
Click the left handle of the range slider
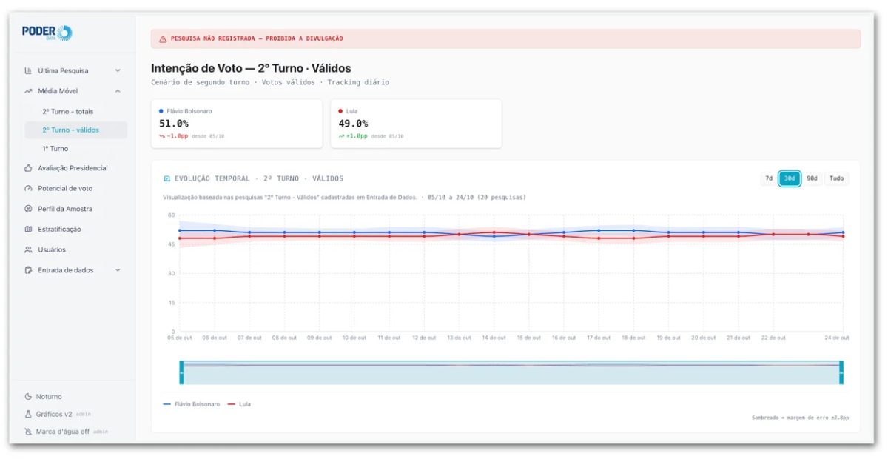coord(181,372)
